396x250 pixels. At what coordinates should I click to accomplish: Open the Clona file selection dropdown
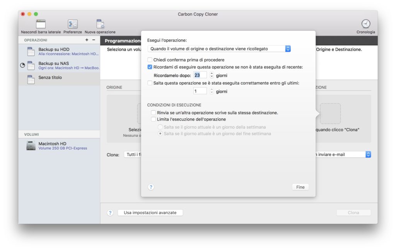pos(132,155)
